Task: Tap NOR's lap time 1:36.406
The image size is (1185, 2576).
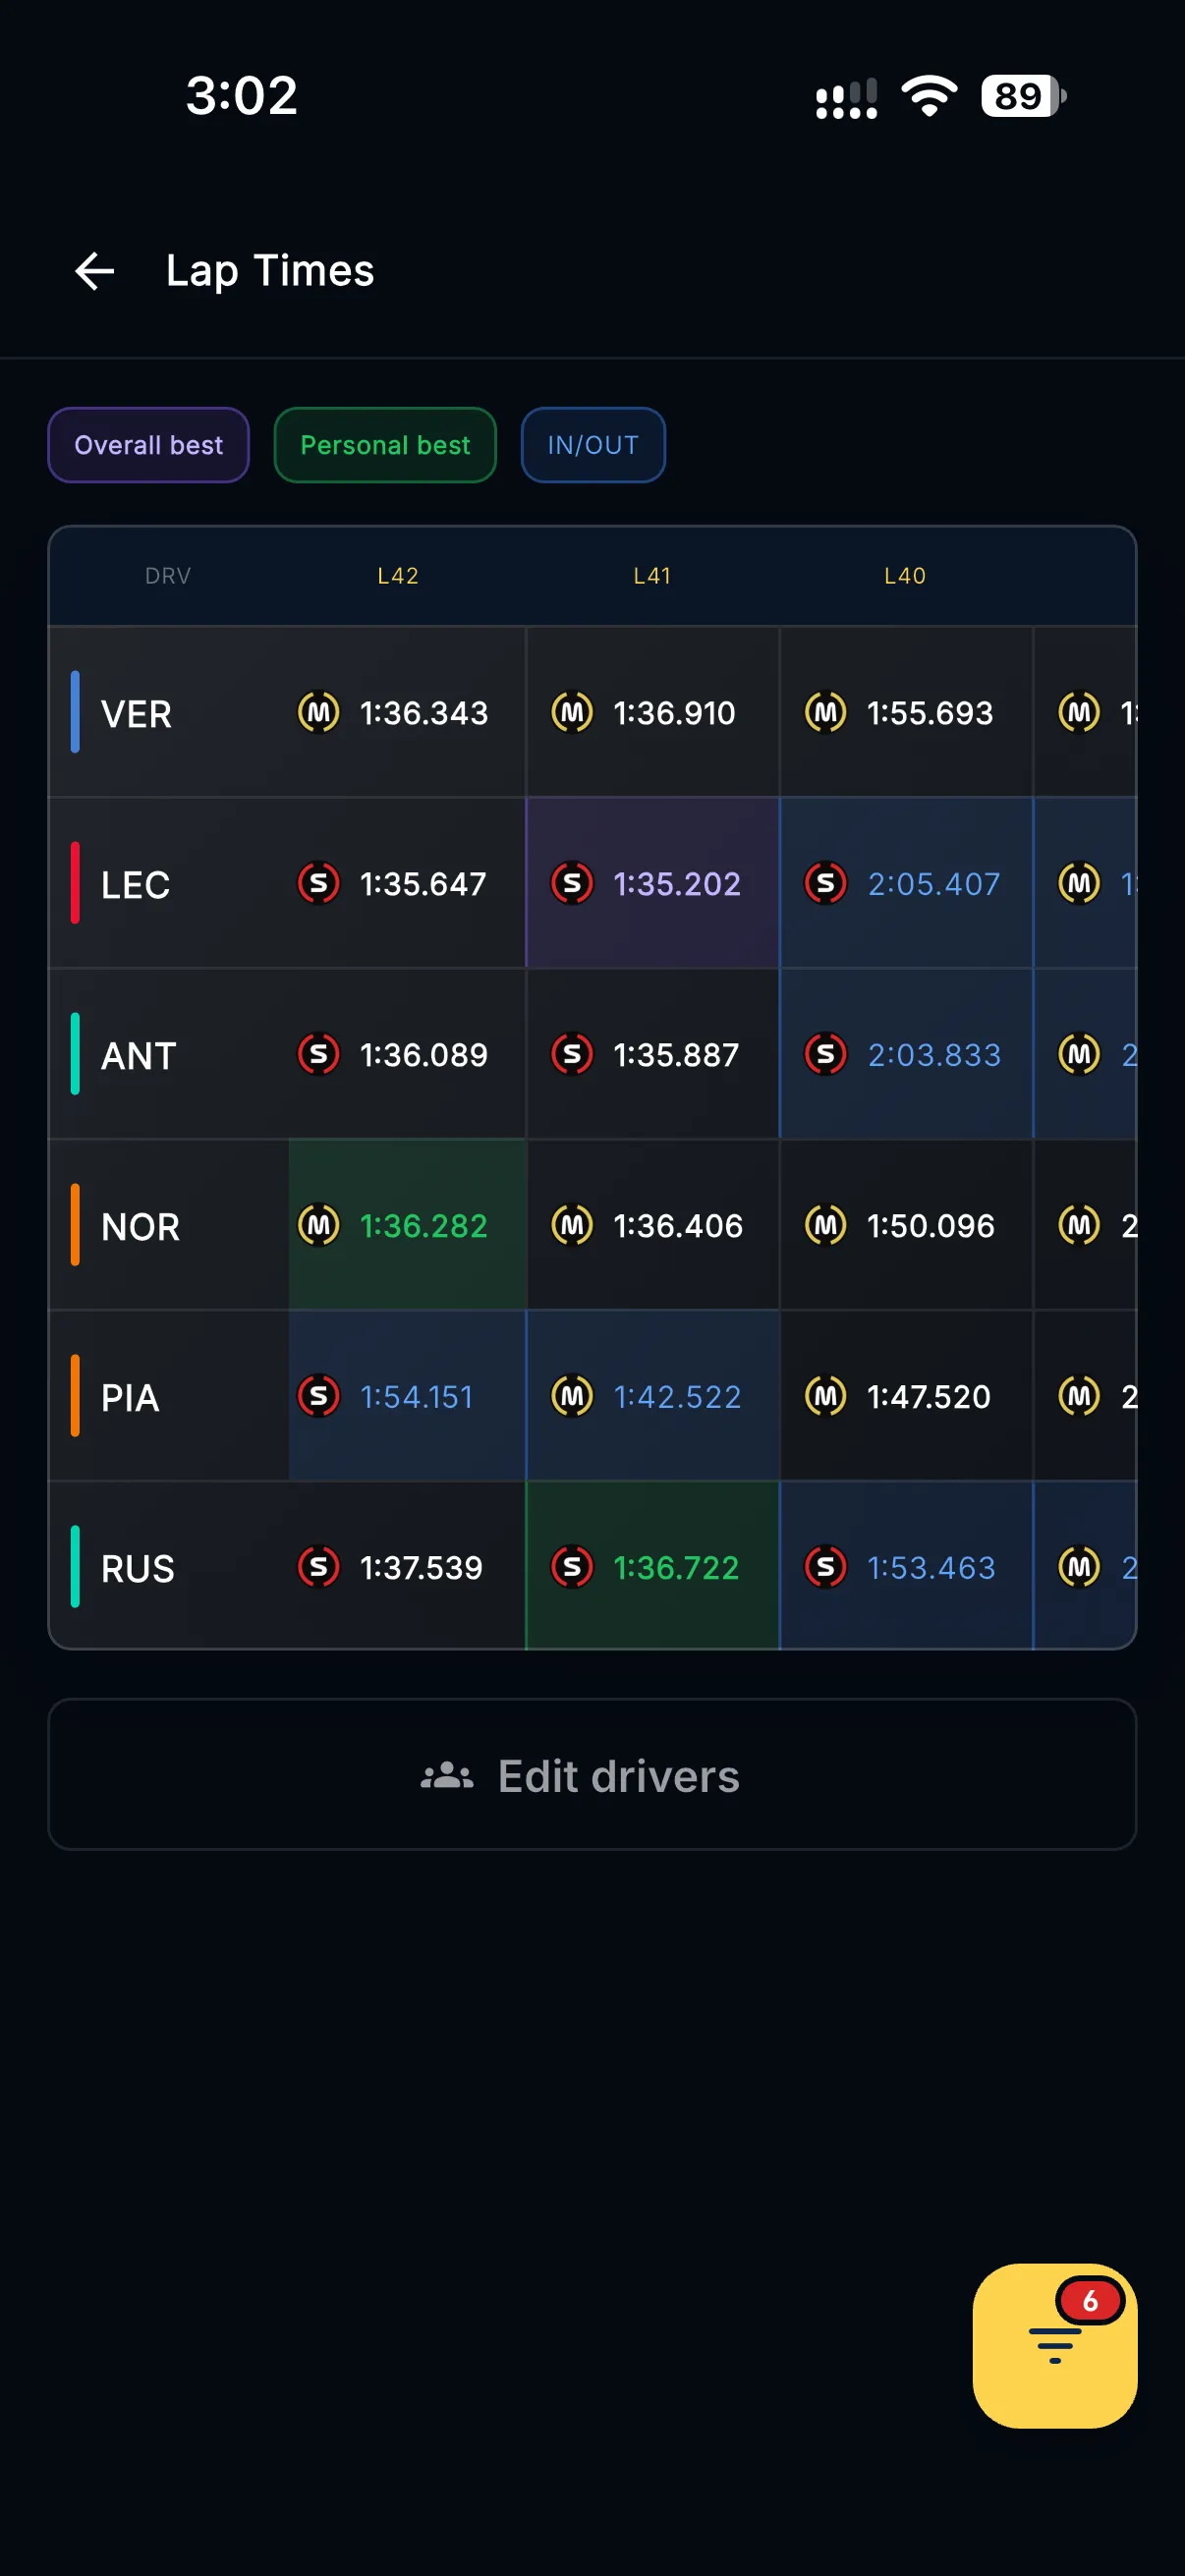Action: [678, 1225]
